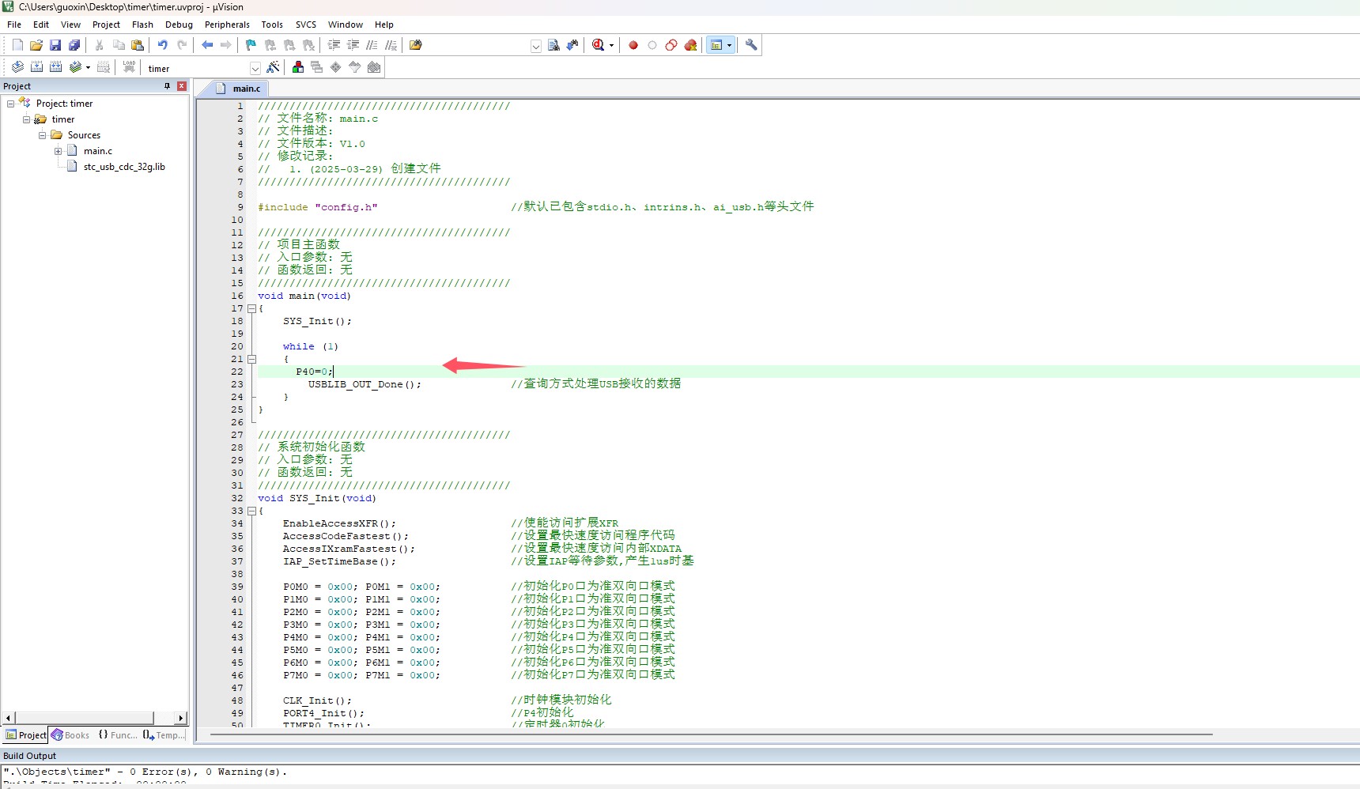Viewport: 1360px width, 789px height.
Task: Pin the Project panel with the pushpin
Action: click(168, 86)
